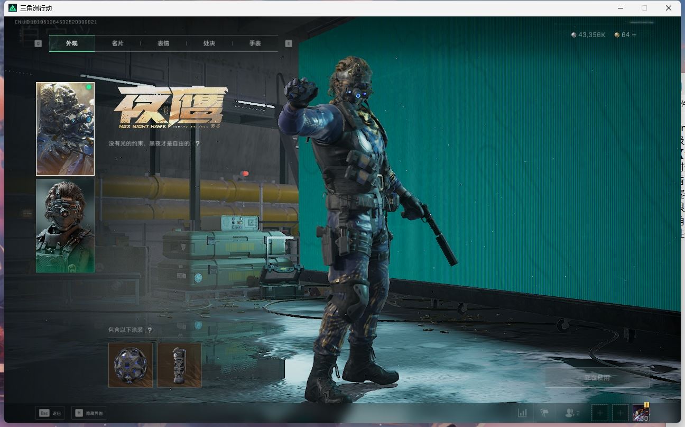The image size is (685, 427).
Task: Open the squad members icon showing 2
Action: coord(572,413)
